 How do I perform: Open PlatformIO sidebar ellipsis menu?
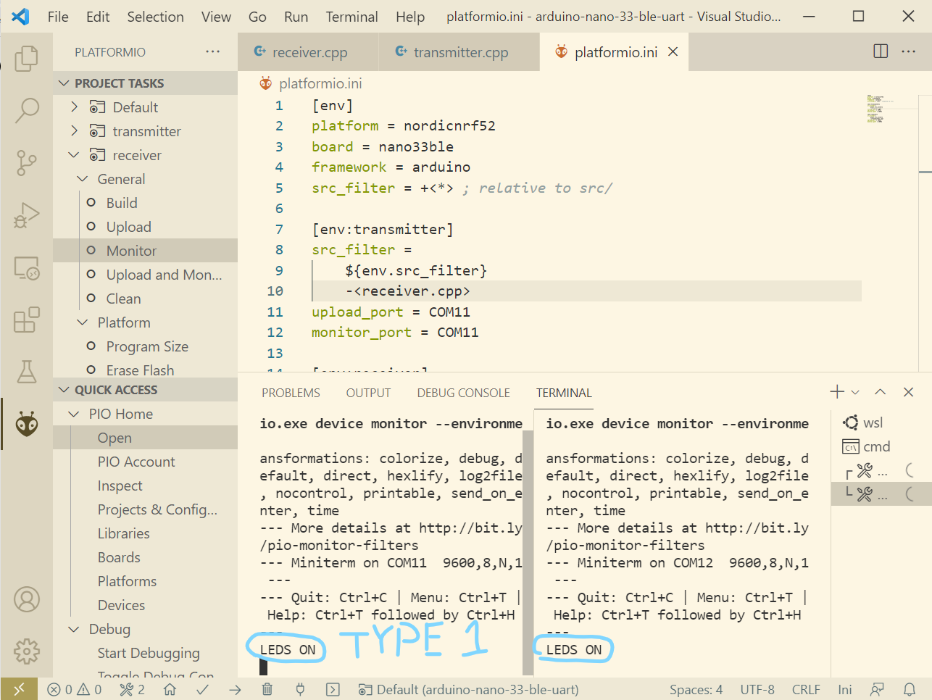[212, 51]
